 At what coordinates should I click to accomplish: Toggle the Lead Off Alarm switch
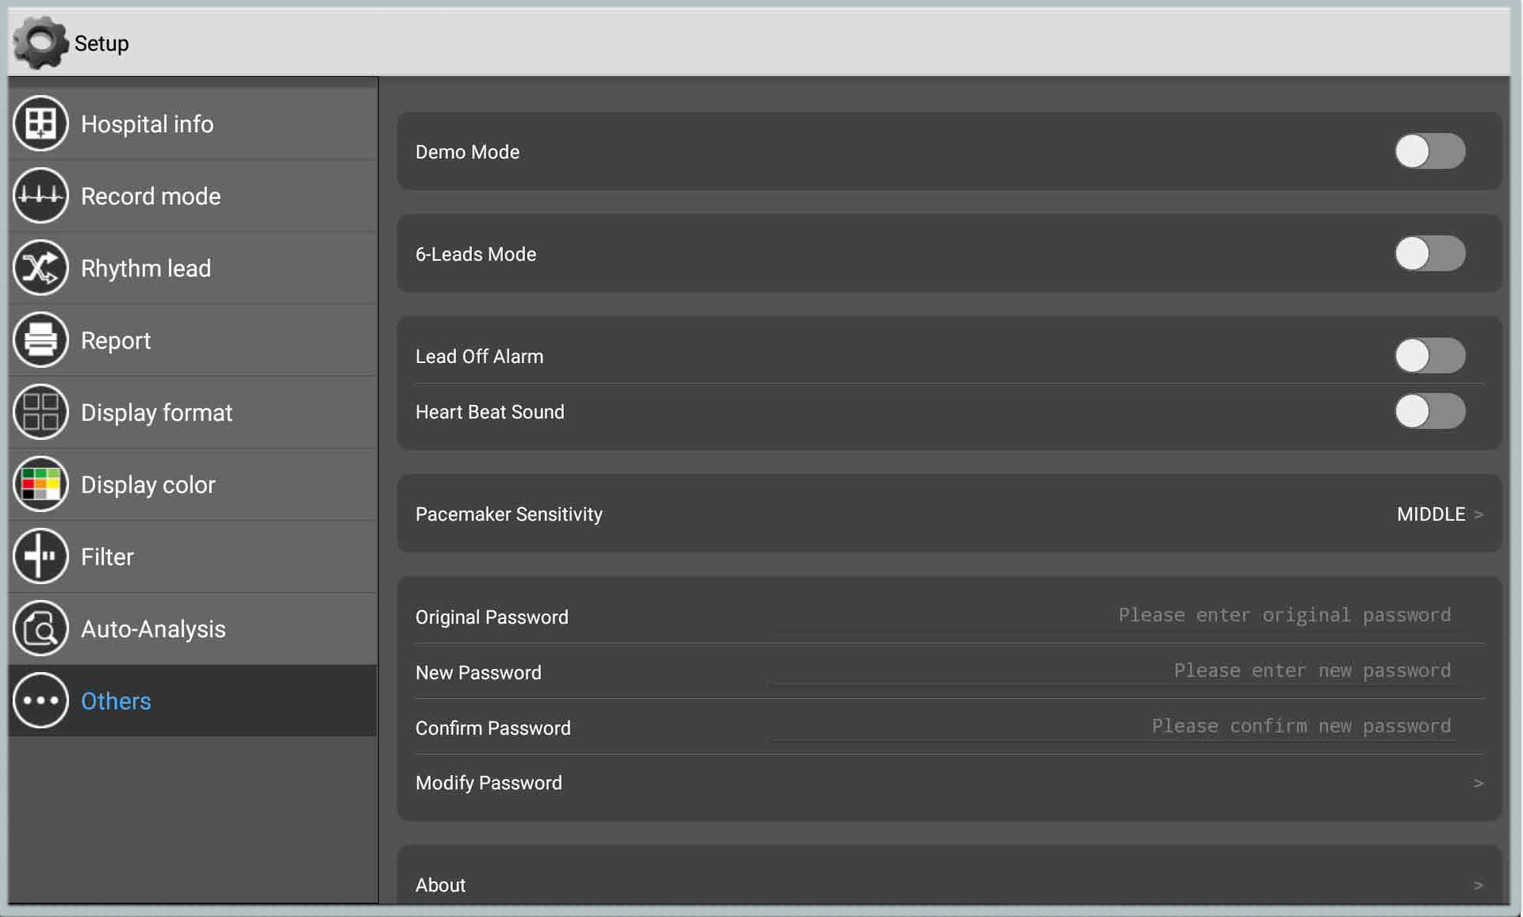[x=1429, y=355]
